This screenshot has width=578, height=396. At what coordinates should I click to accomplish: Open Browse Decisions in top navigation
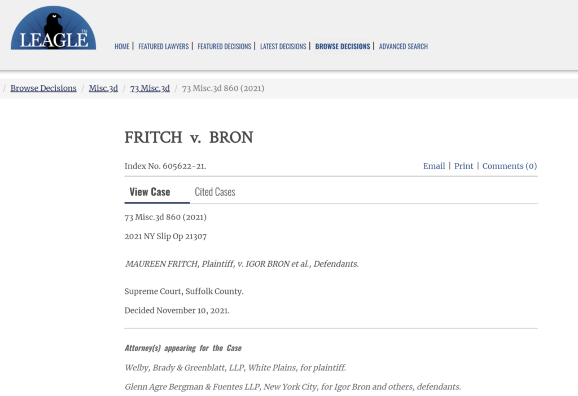coord(343,46)
